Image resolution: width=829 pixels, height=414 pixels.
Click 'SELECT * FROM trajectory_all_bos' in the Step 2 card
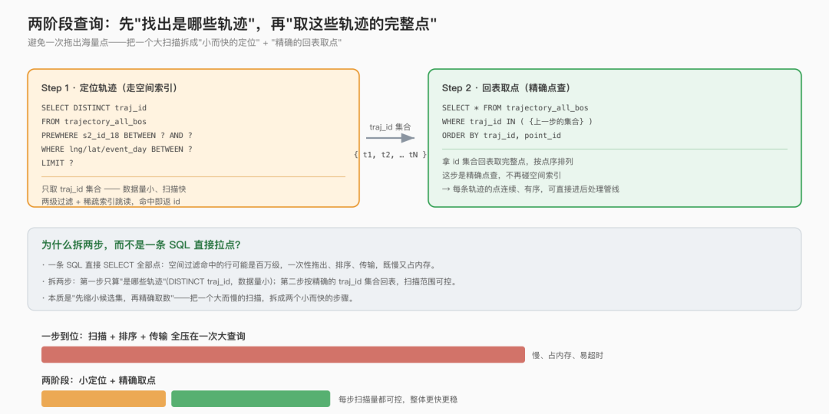tap(515, 108)
